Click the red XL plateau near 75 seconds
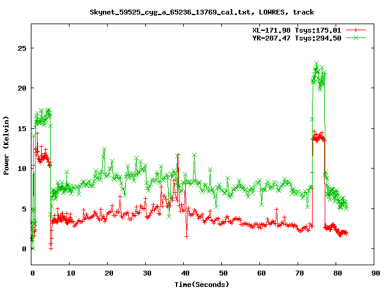387x290 pixels. [319, 138]
